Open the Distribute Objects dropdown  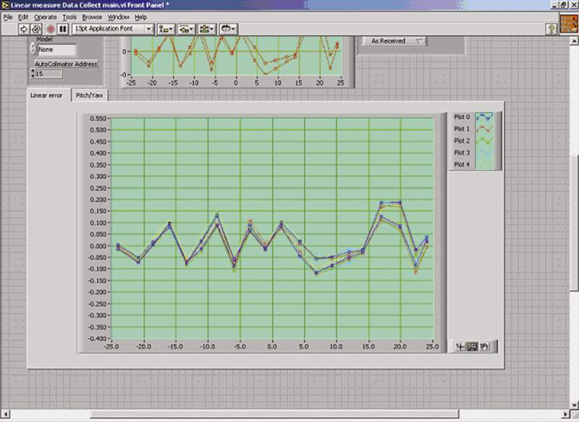click(187, 29)
